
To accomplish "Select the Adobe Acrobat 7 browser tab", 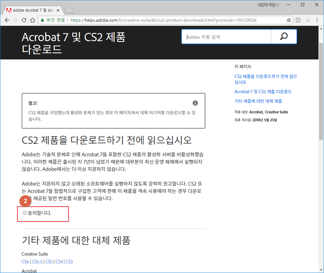I will [33, 10].
